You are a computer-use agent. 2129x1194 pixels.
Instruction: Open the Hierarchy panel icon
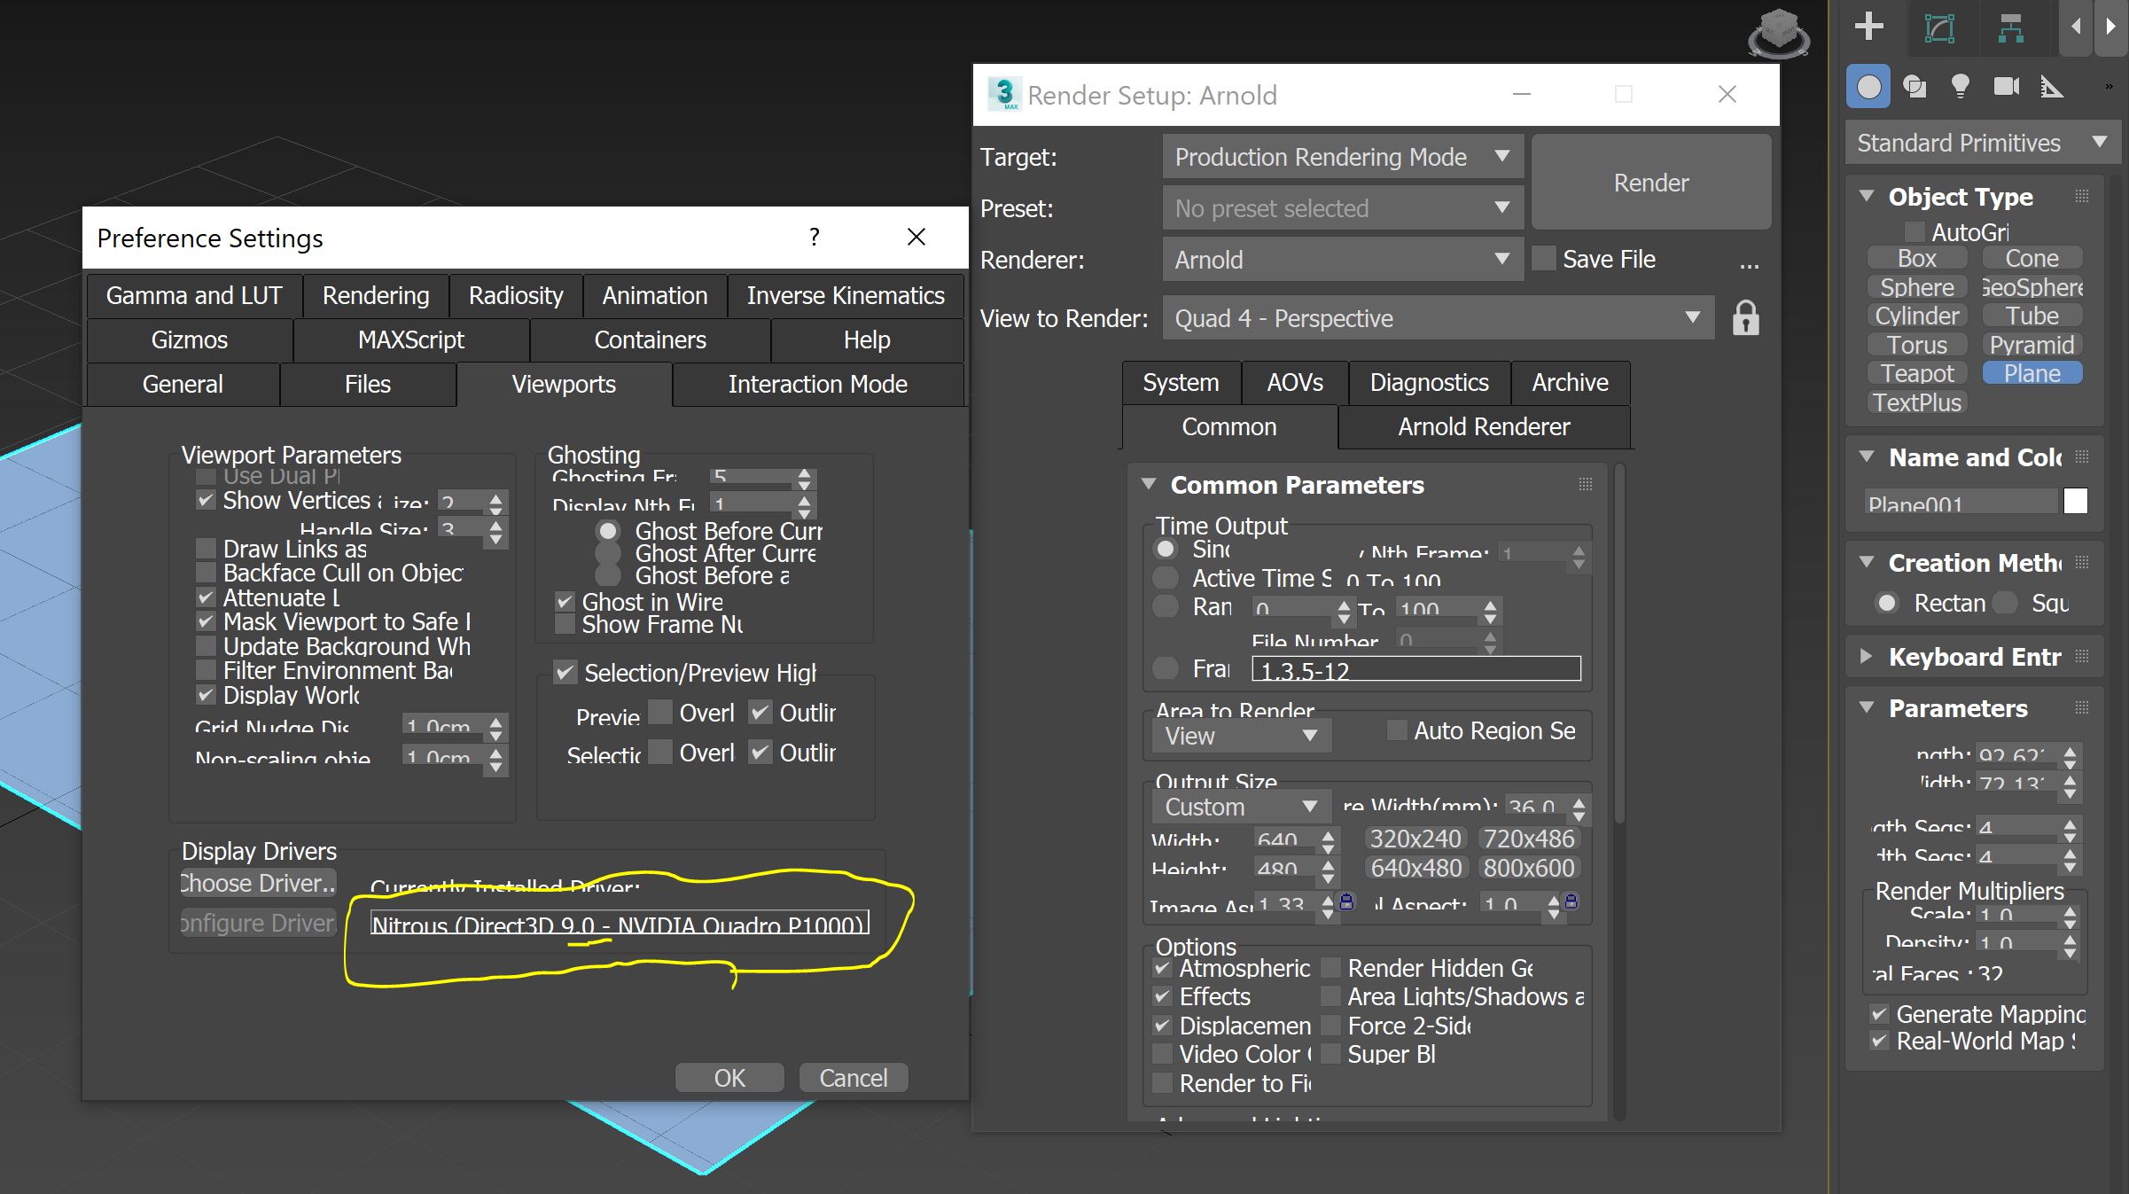(2011, 27)
